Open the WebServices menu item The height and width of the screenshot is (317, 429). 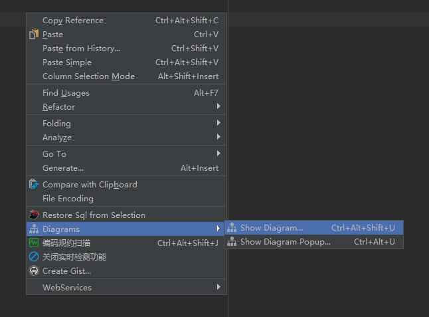(126, 288)
